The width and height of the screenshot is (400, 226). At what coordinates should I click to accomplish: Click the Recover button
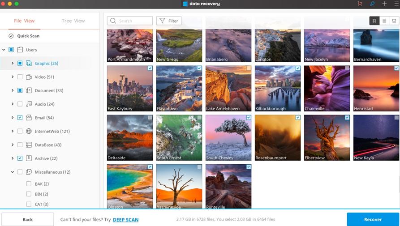(x=373, y=219)
